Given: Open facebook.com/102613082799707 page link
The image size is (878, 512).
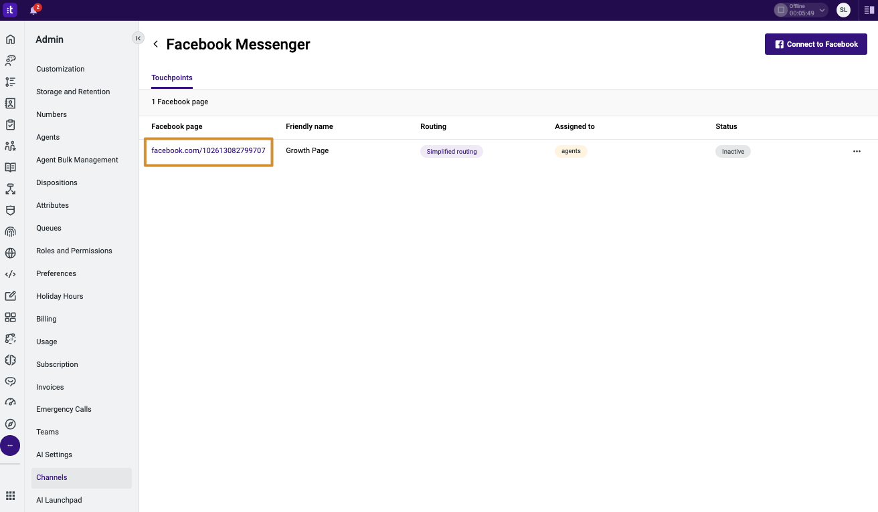Looking at the screenshot, I should click(x=208, y=150).
